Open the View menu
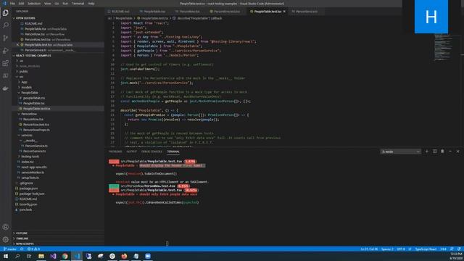This screenshot has height=261, width=464. coord(47,4)
